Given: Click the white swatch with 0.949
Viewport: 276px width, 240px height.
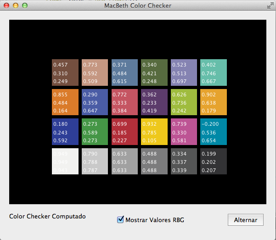Looking at the screenshot, I should click(65, 161).
